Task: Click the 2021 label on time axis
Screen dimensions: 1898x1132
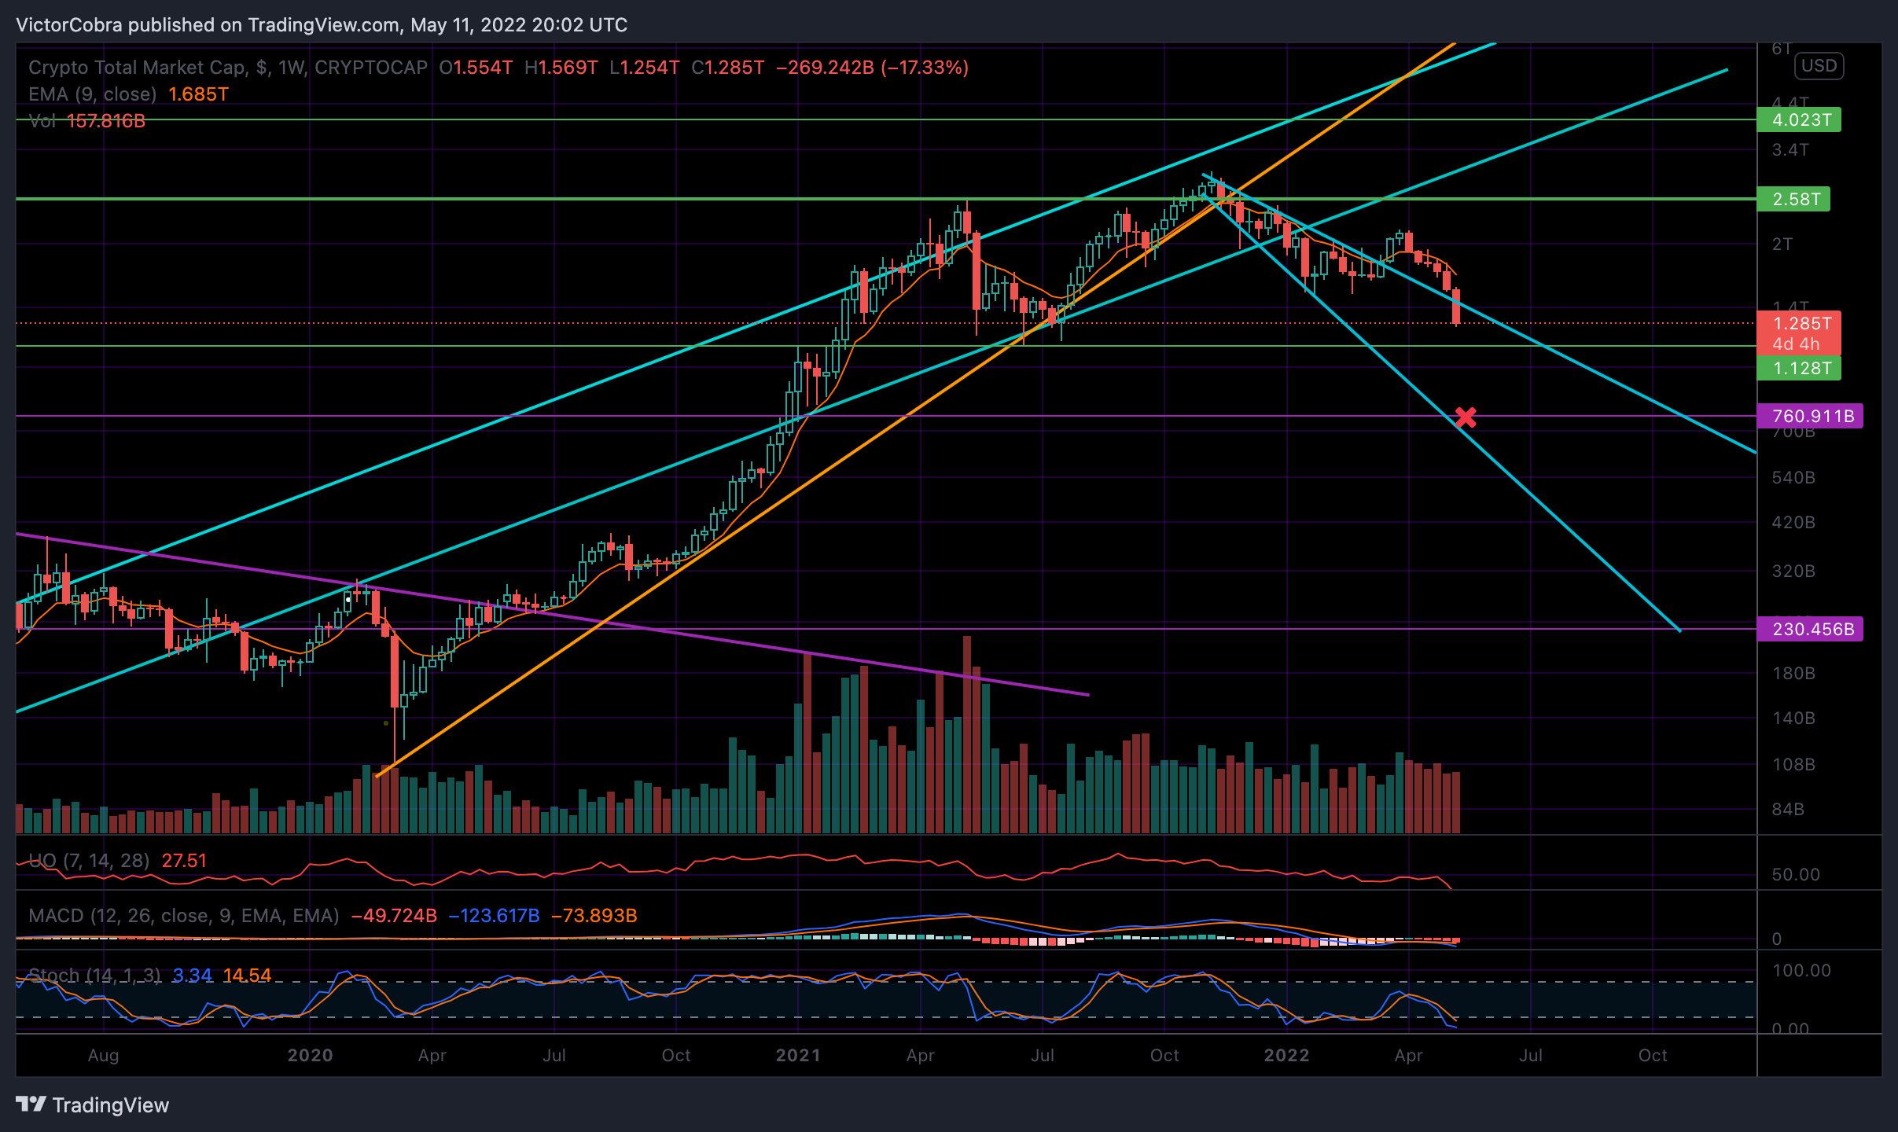Action: (798, 1055)
